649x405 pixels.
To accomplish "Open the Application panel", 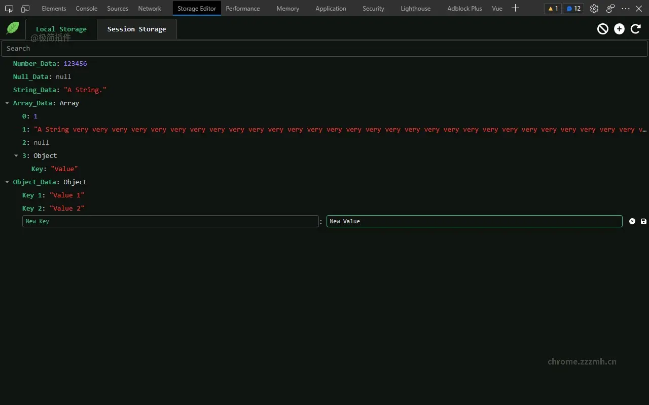I will pos(331,9).
